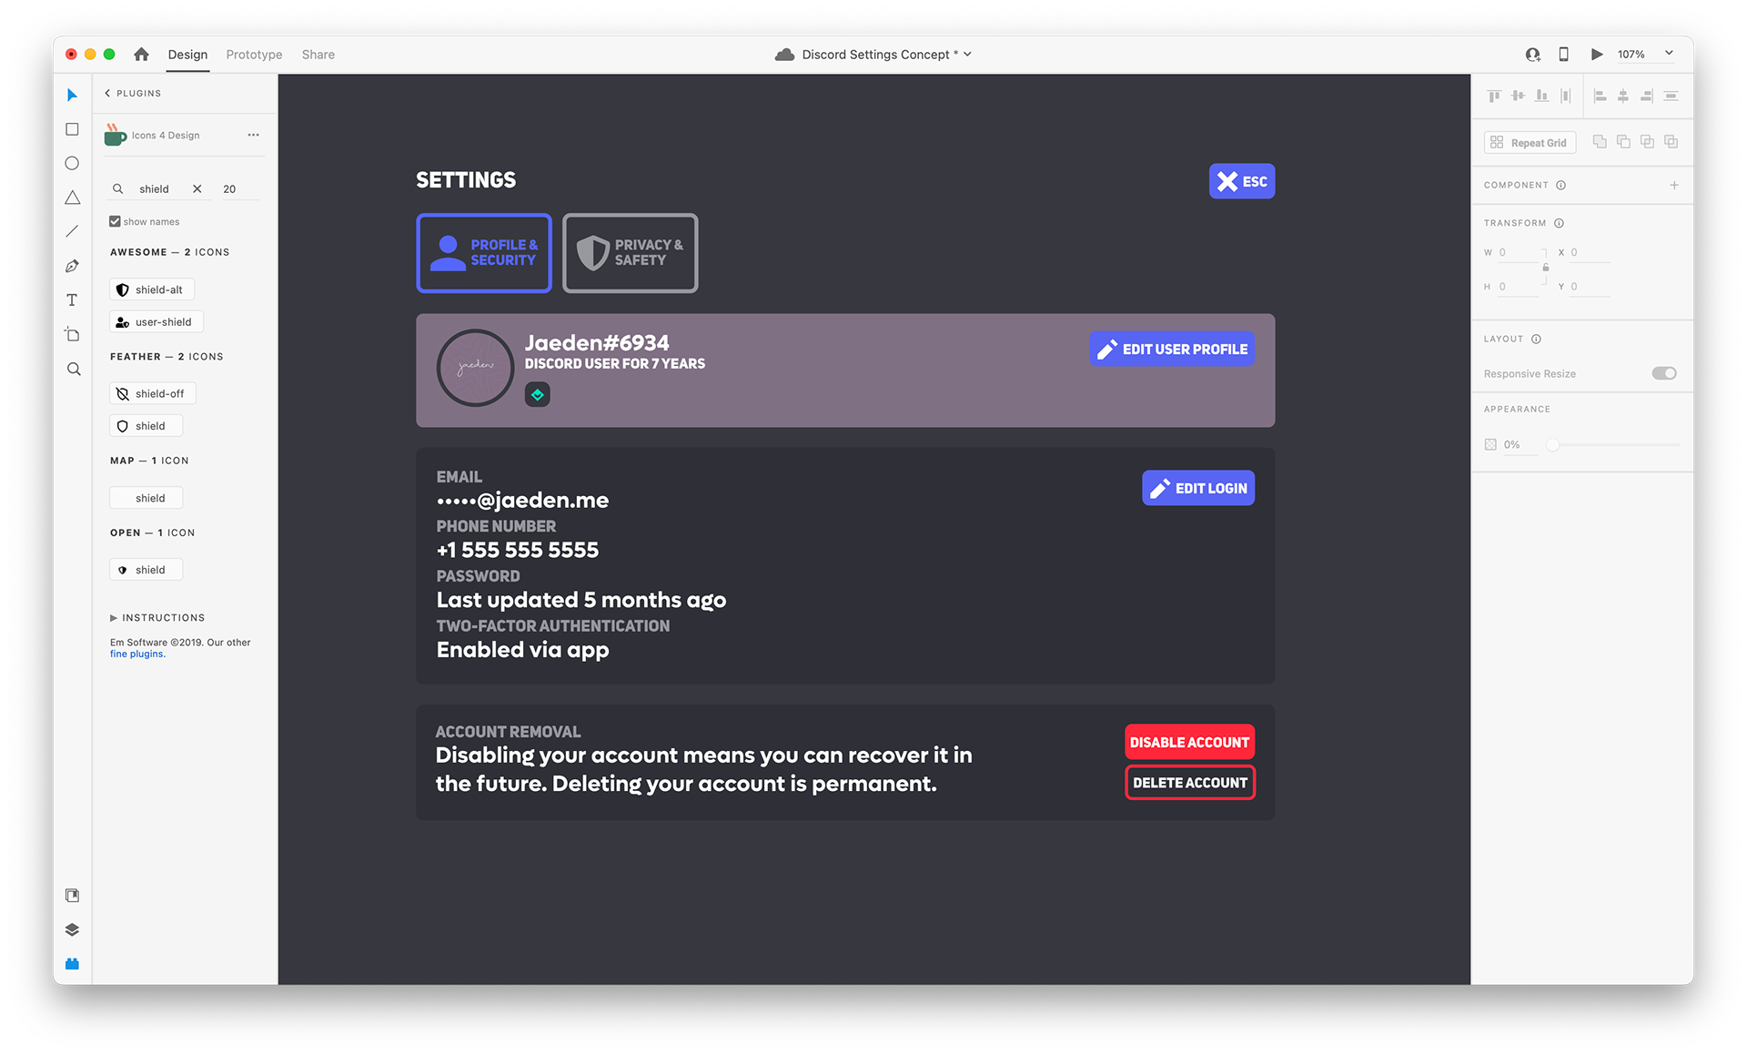Click Distribute Vertically icon
Screen dimensions: 1747x1055
[1565, 96]
